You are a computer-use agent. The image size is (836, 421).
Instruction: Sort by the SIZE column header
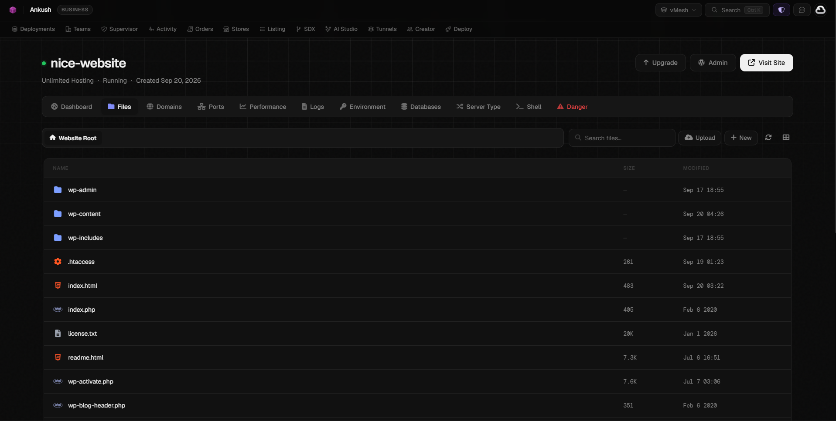click(x=629, y=168)
